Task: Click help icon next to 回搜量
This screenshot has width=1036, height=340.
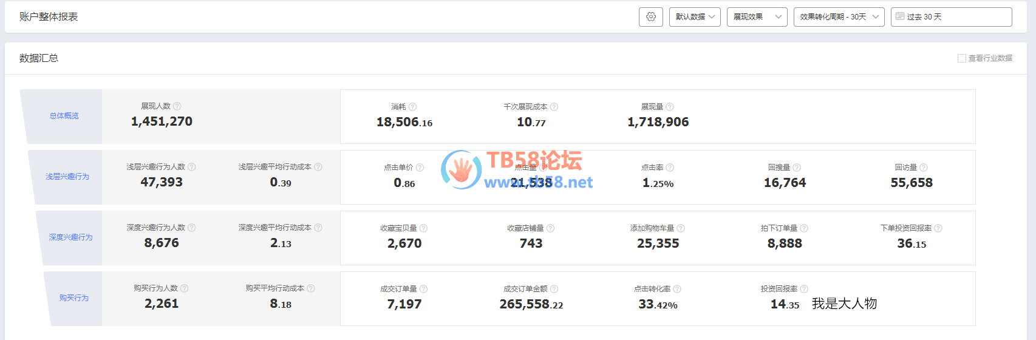Action: click(x=797, y=168)
